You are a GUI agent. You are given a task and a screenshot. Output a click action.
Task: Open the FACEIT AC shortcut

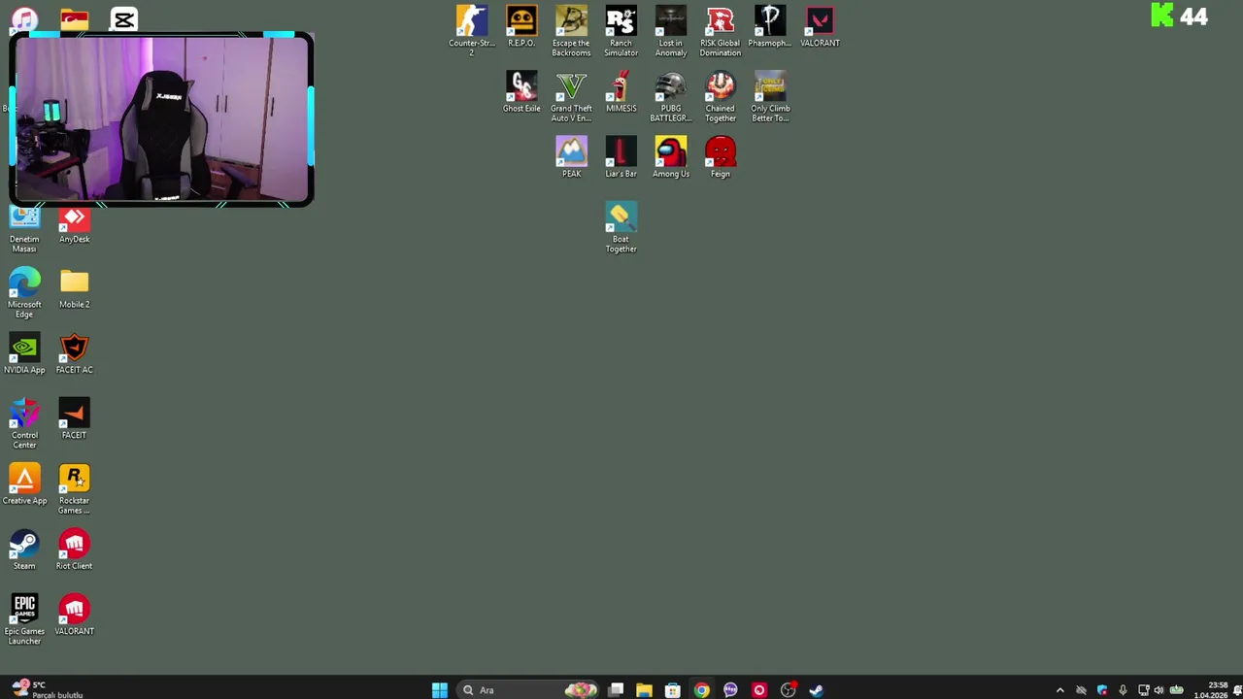pyautogui.click(x=74, y=353)
